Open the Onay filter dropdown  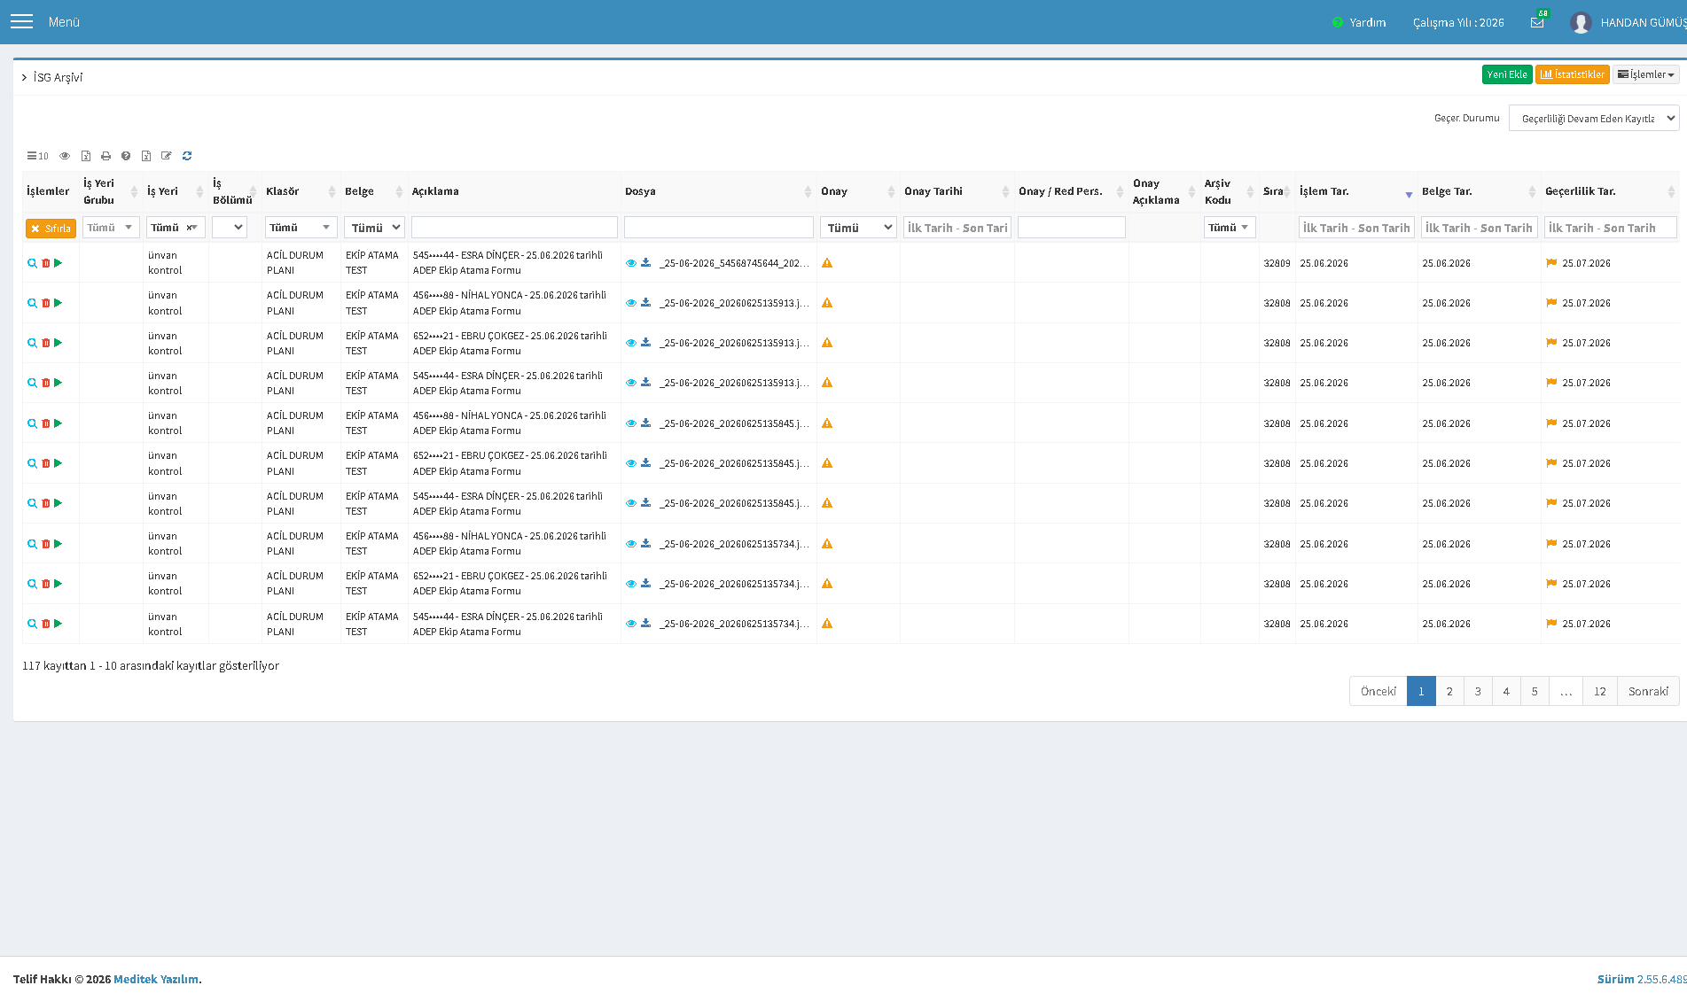858,228
